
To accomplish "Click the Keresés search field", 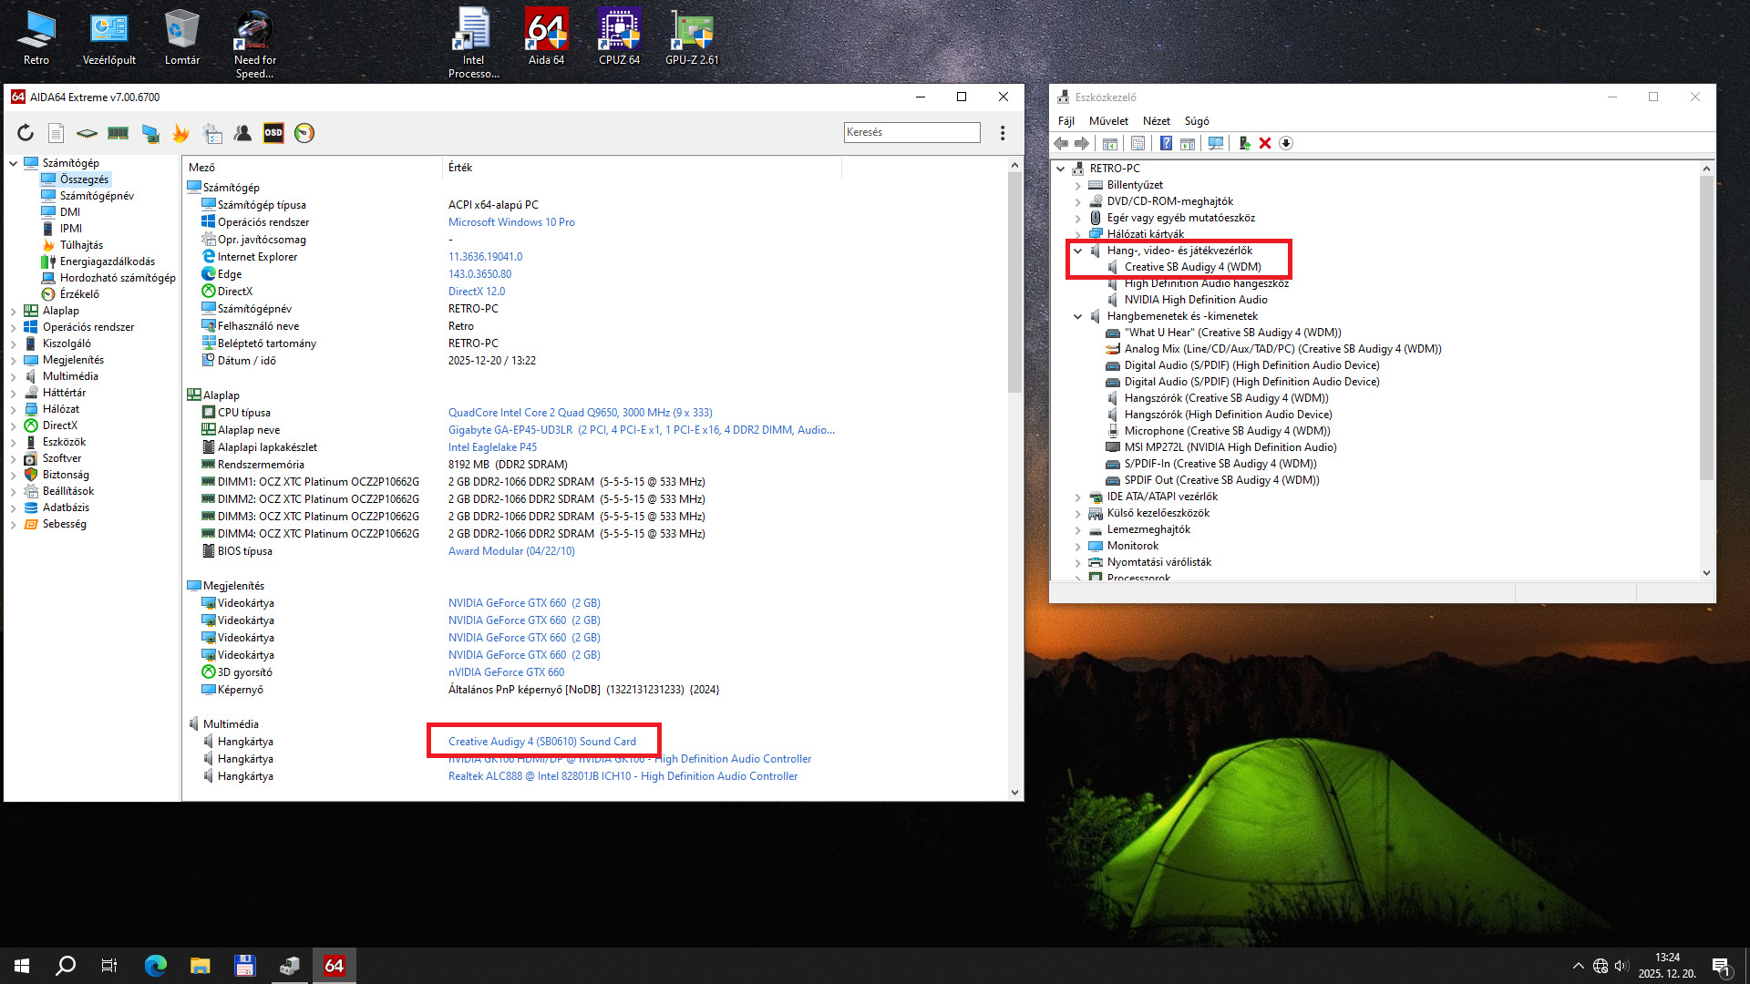I will pyautogui.click(x=911, y=132).
